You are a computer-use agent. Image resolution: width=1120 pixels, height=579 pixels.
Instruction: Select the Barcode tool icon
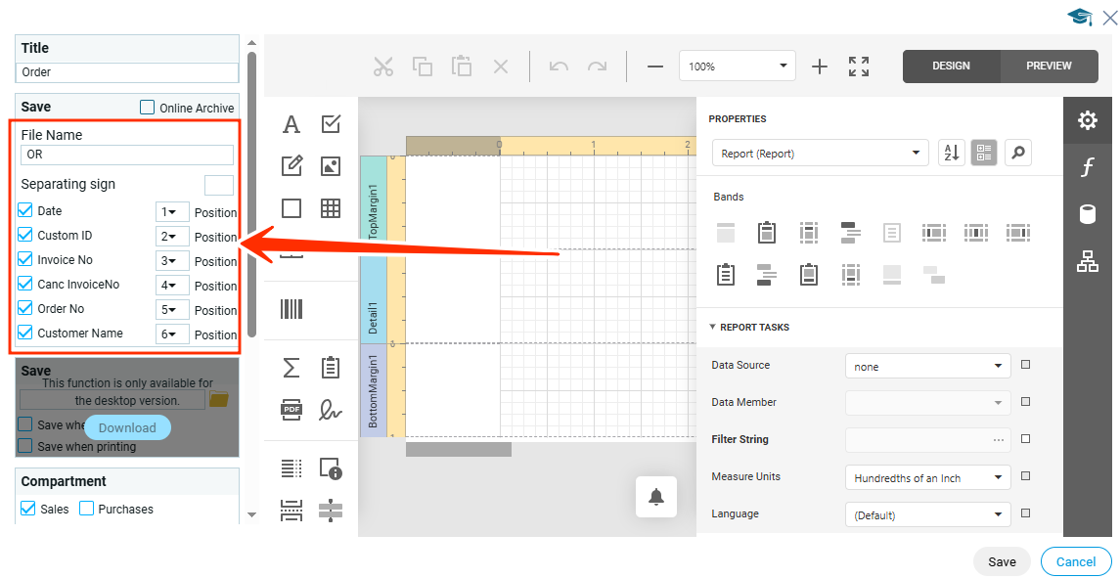click(x=291, y=309)
